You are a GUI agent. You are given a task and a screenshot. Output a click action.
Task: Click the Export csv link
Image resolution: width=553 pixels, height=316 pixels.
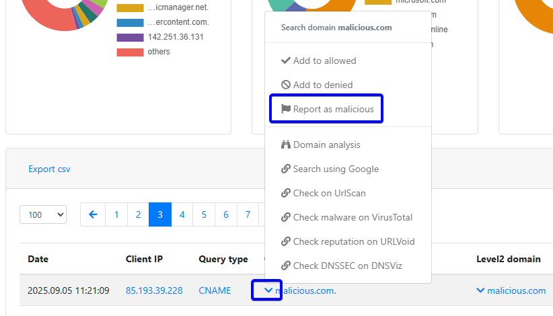pyautogui.click(x=49, y=169)
